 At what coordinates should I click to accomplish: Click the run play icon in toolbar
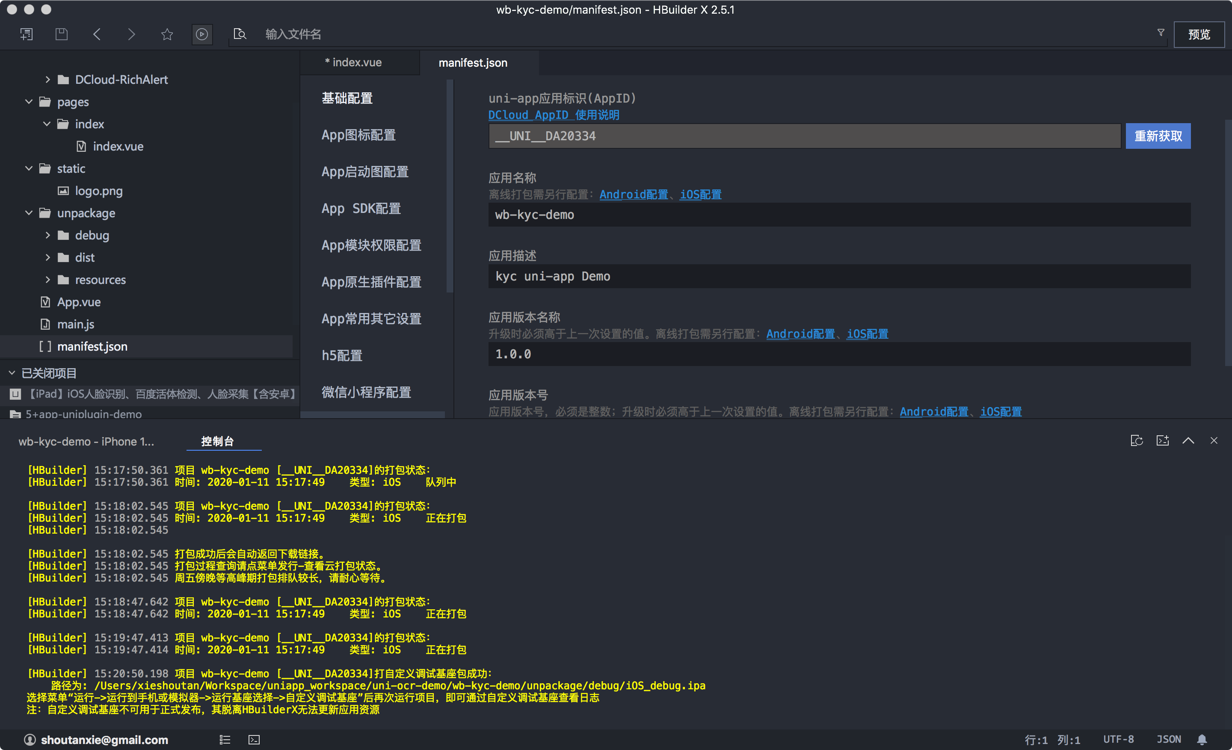(202, 34)
